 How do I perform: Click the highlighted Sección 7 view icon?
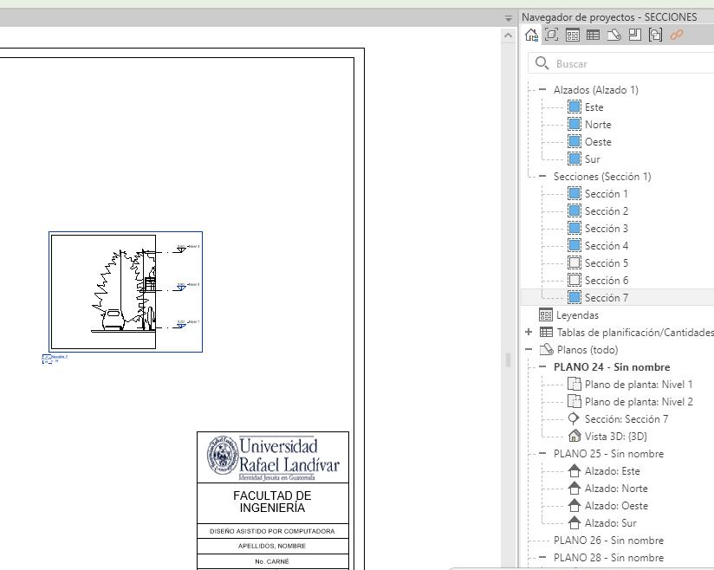[x=574, y=297]
